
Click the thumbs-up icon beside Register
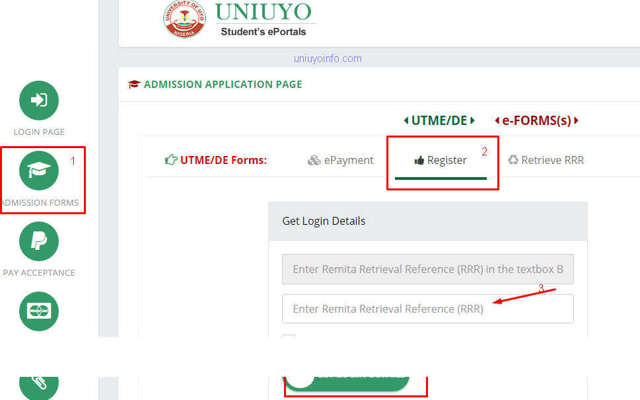coord(419,160)
